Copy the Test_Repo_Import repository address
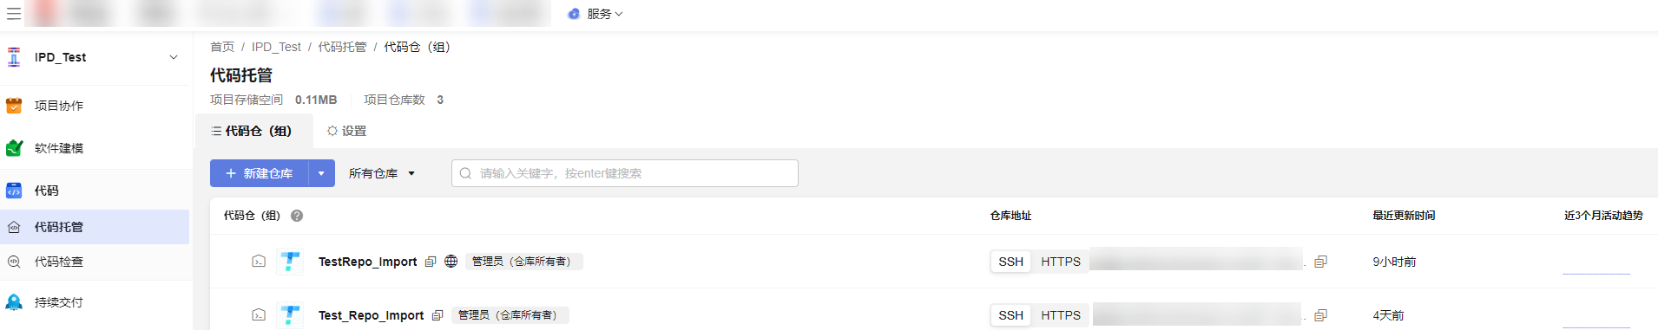The width and height of the screenshot is (1658, 330). 1320,315
